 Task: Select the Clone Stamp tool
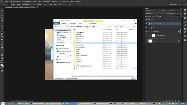[x=2, y=31]
